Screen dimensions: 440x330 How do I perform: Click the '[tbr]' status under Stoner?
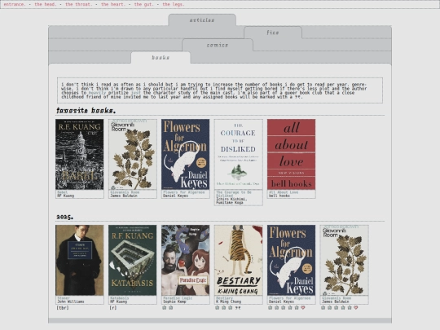63,307
